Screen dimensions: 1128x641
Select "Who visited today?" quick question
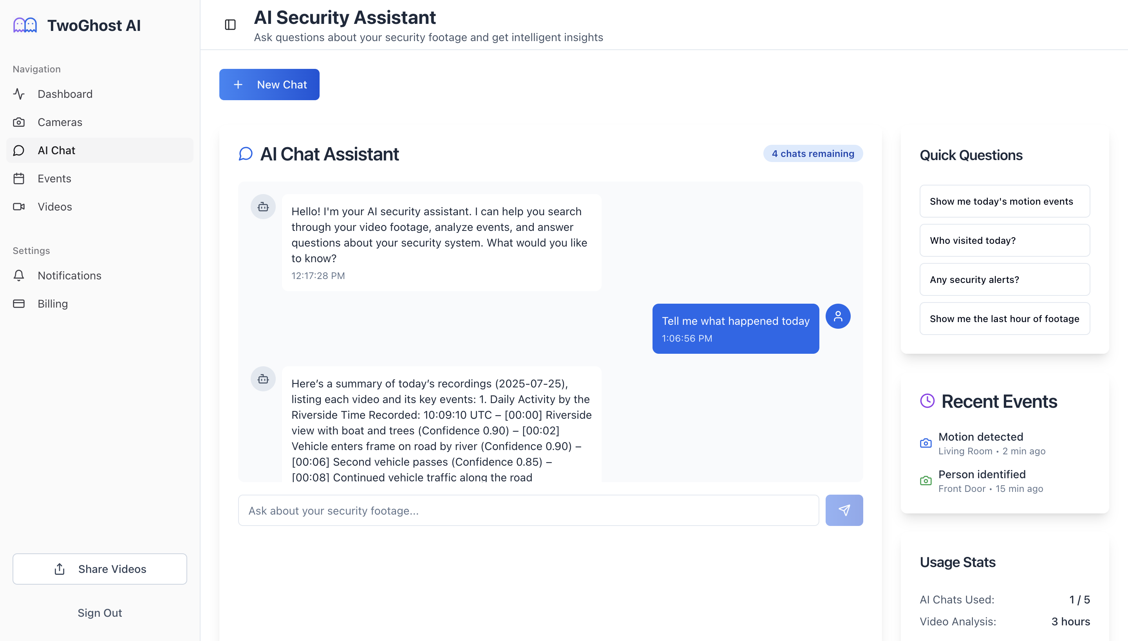pos(1005,240)
